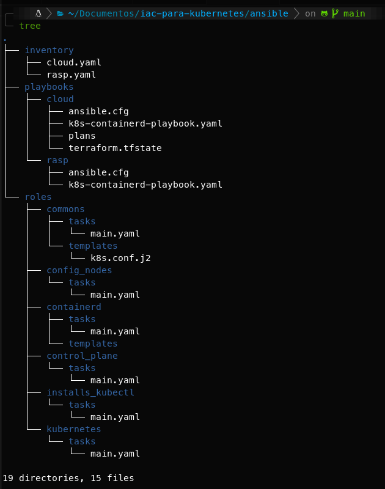Click the installs_kubectl role directory
Viewport: 385px width, 489px height.
pyautogui.click(x=90, y=392)
